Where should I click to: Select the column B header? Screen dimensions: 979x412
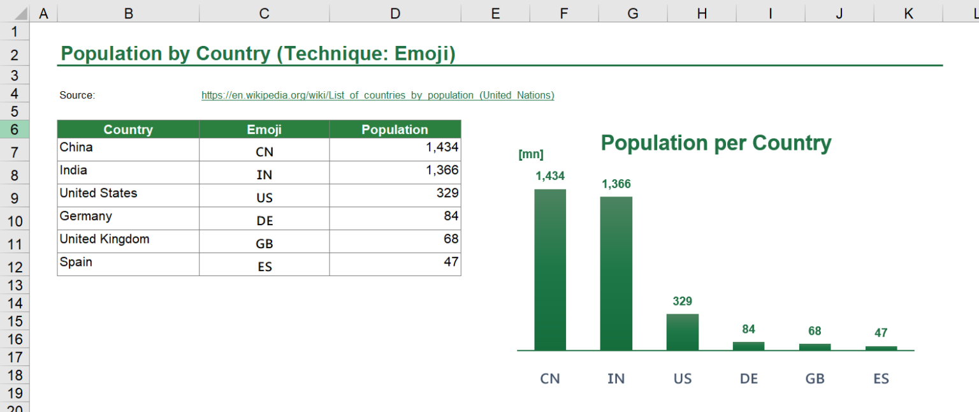coord(128,13)
